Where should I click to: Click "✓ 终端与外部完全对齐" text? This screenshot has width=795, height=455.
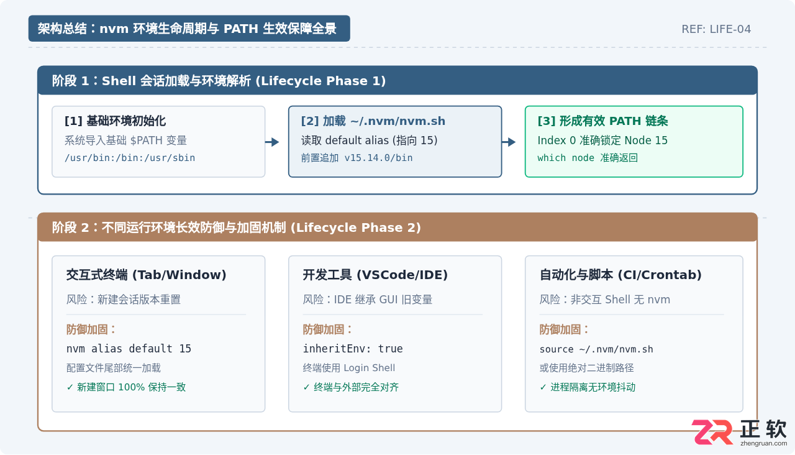coord(351,387)
